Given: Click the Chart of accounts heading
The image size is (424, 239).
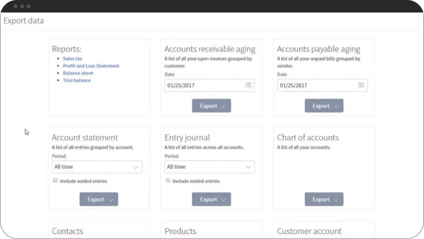Looking at the screenshot, I should coord(308,138).
